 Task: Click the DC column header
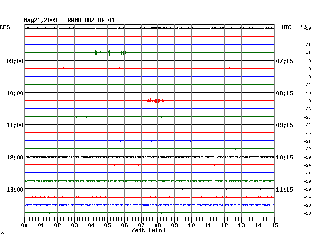(303, 26)
